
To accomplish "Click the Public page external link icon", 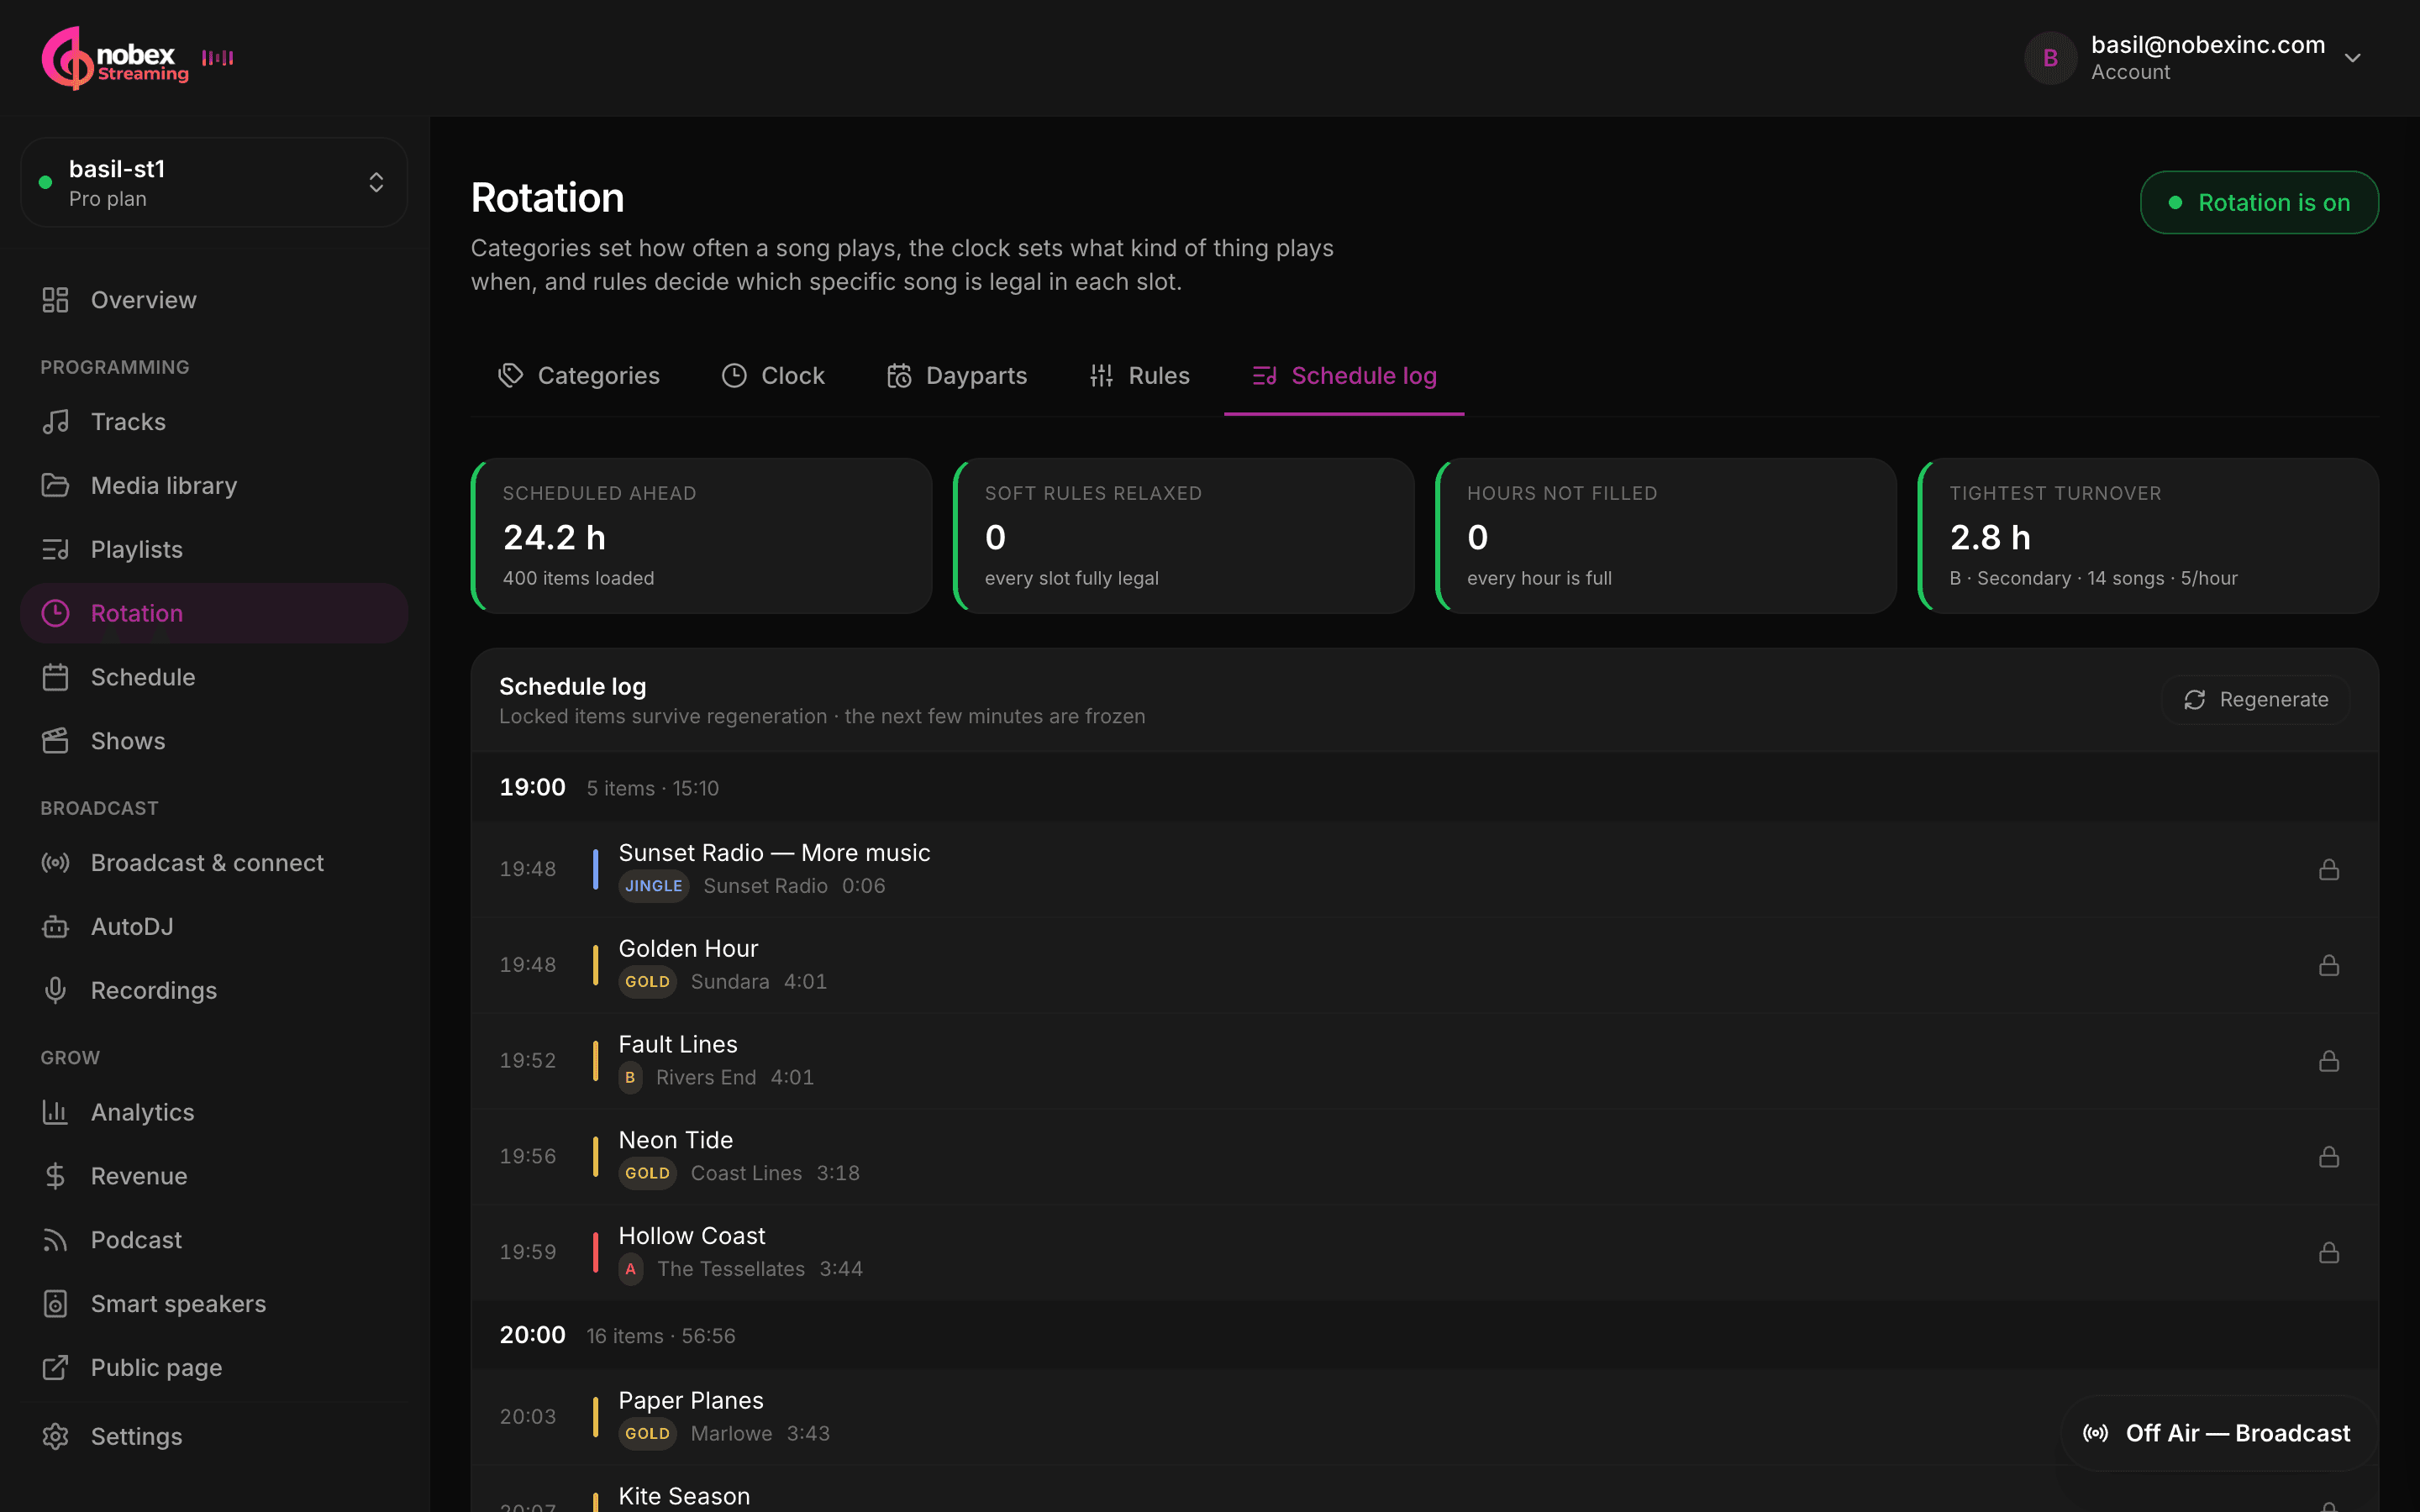I will point(55,1368).
